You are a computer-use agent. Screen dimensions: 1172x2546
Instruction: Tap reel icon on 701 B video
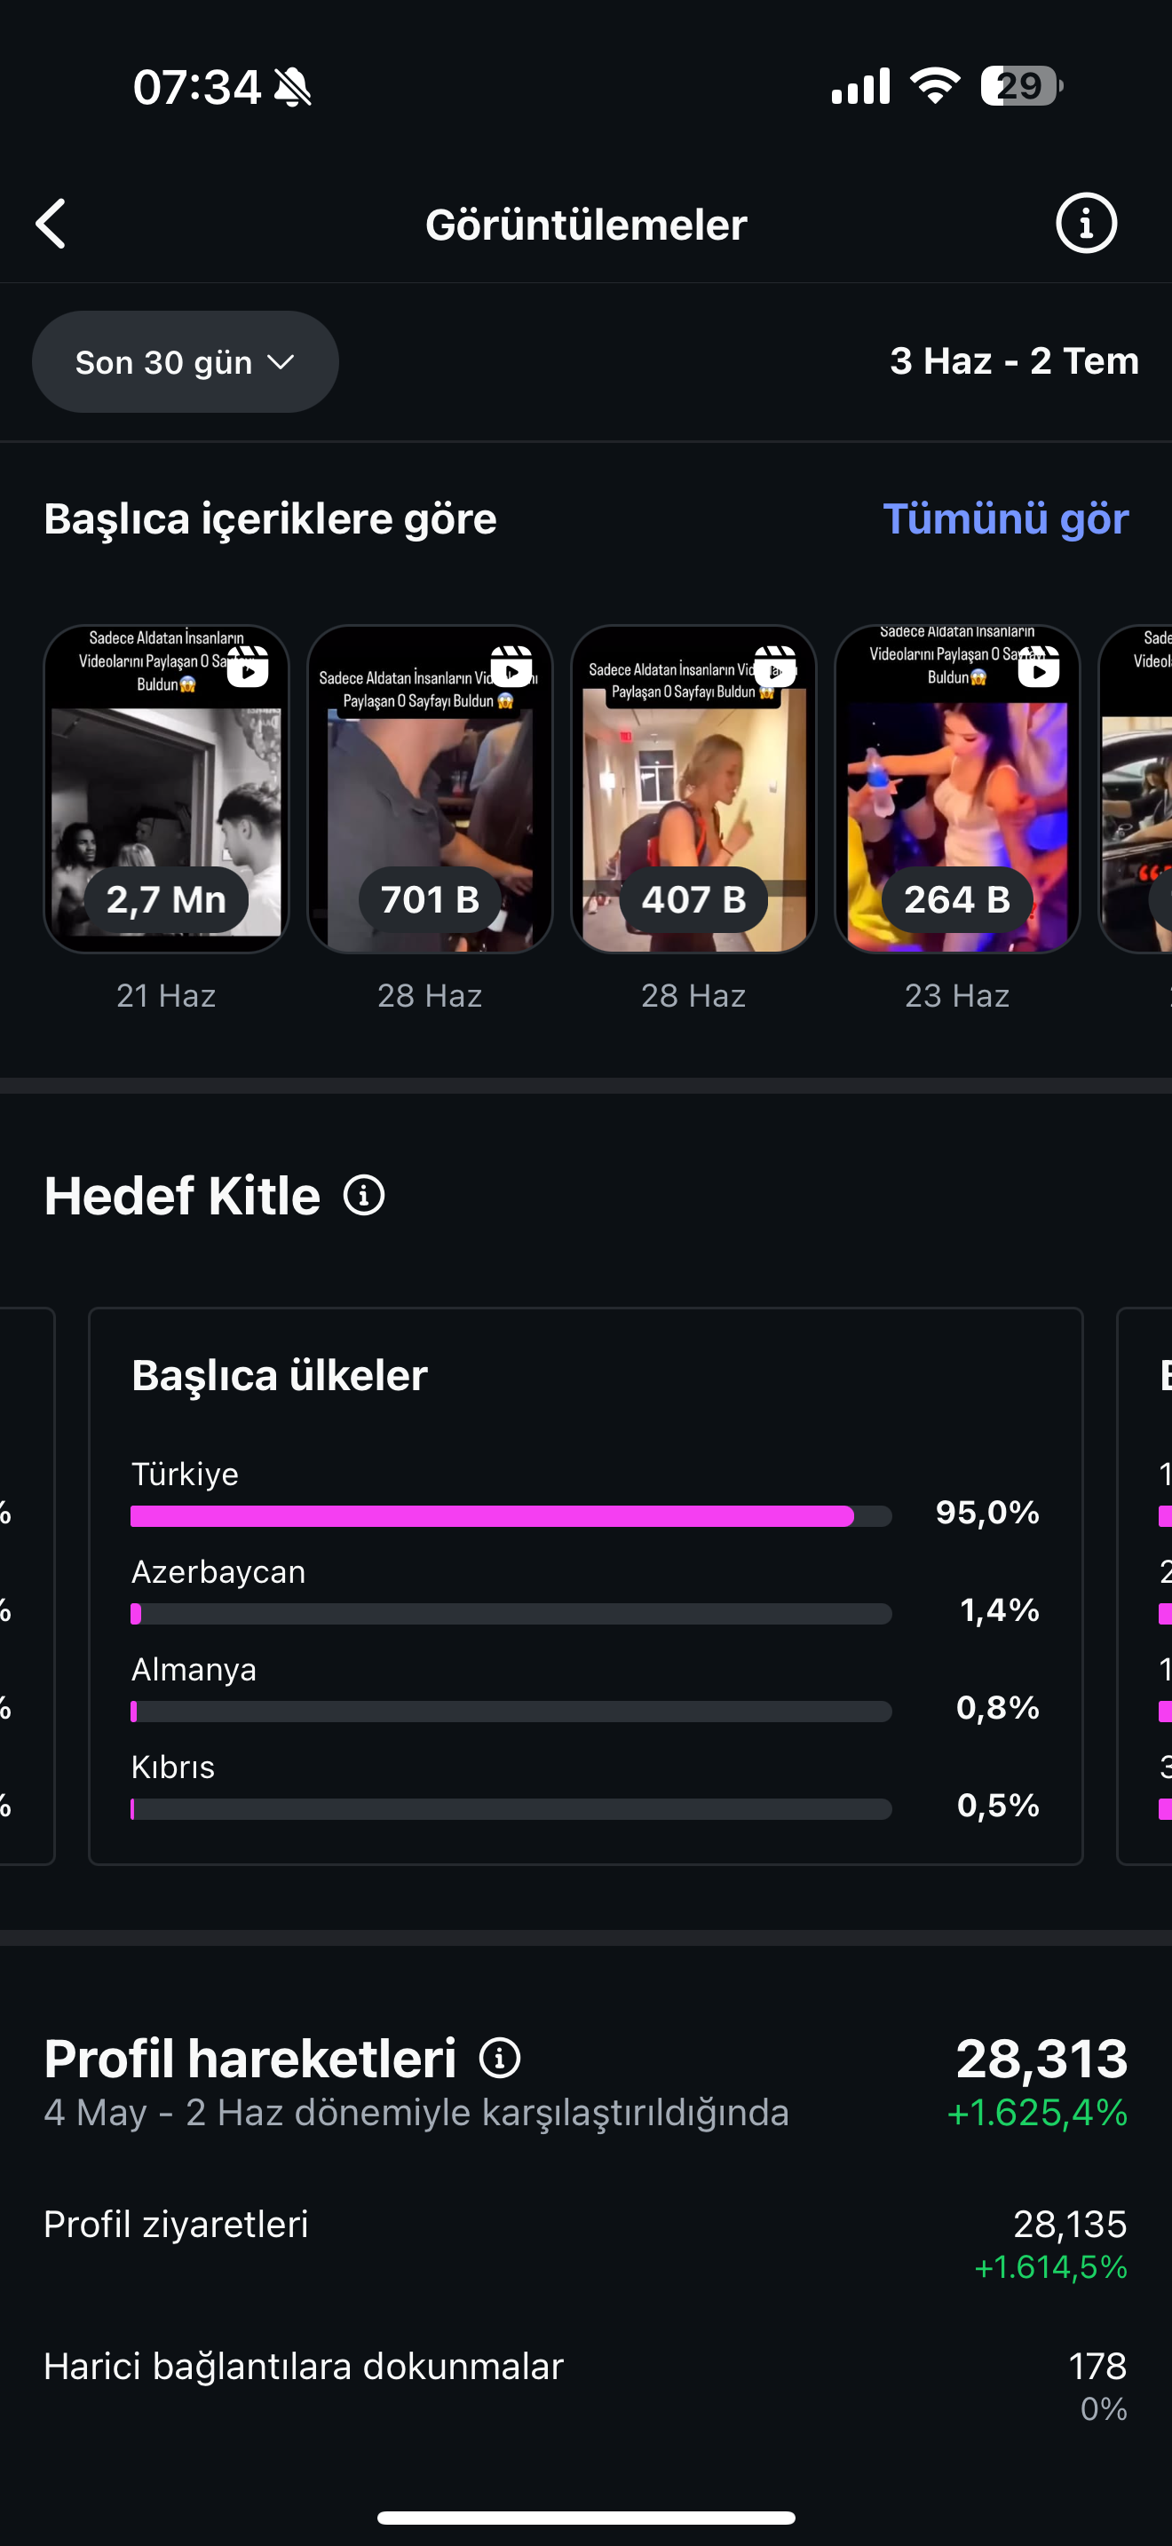[x=512, y=666]
